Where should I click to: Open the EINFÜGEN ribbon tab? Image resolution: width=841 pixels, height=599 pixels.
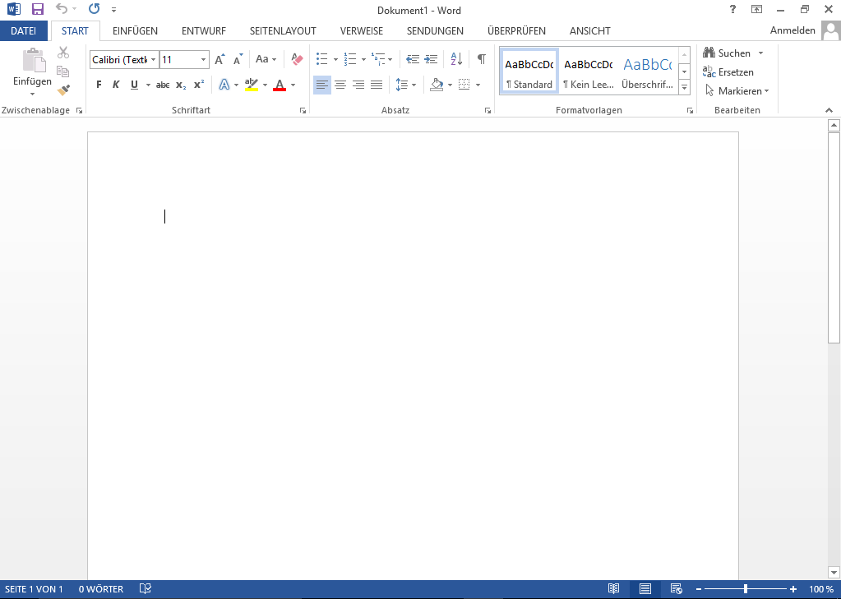coord(135,31)
